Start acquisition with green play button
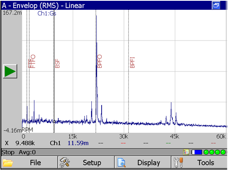The image size is (228, 170). [10, 71]
